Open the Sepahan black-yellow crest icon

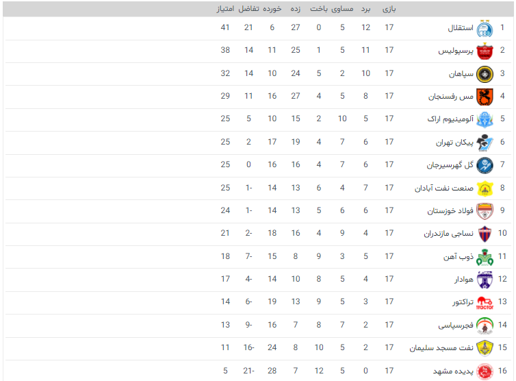click(x=485, y=74)
